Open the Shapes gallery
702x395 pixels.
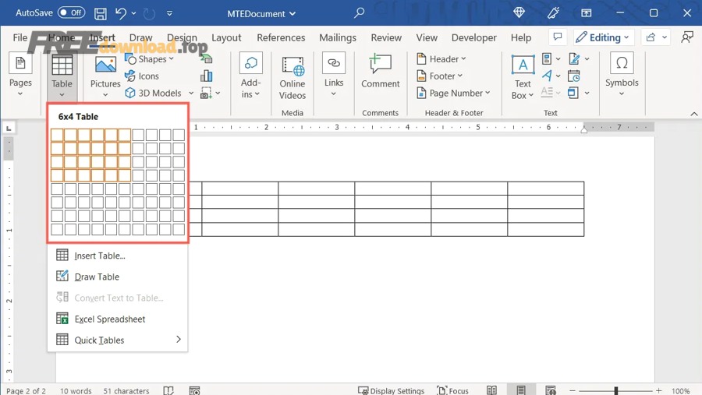coord(149,59)
